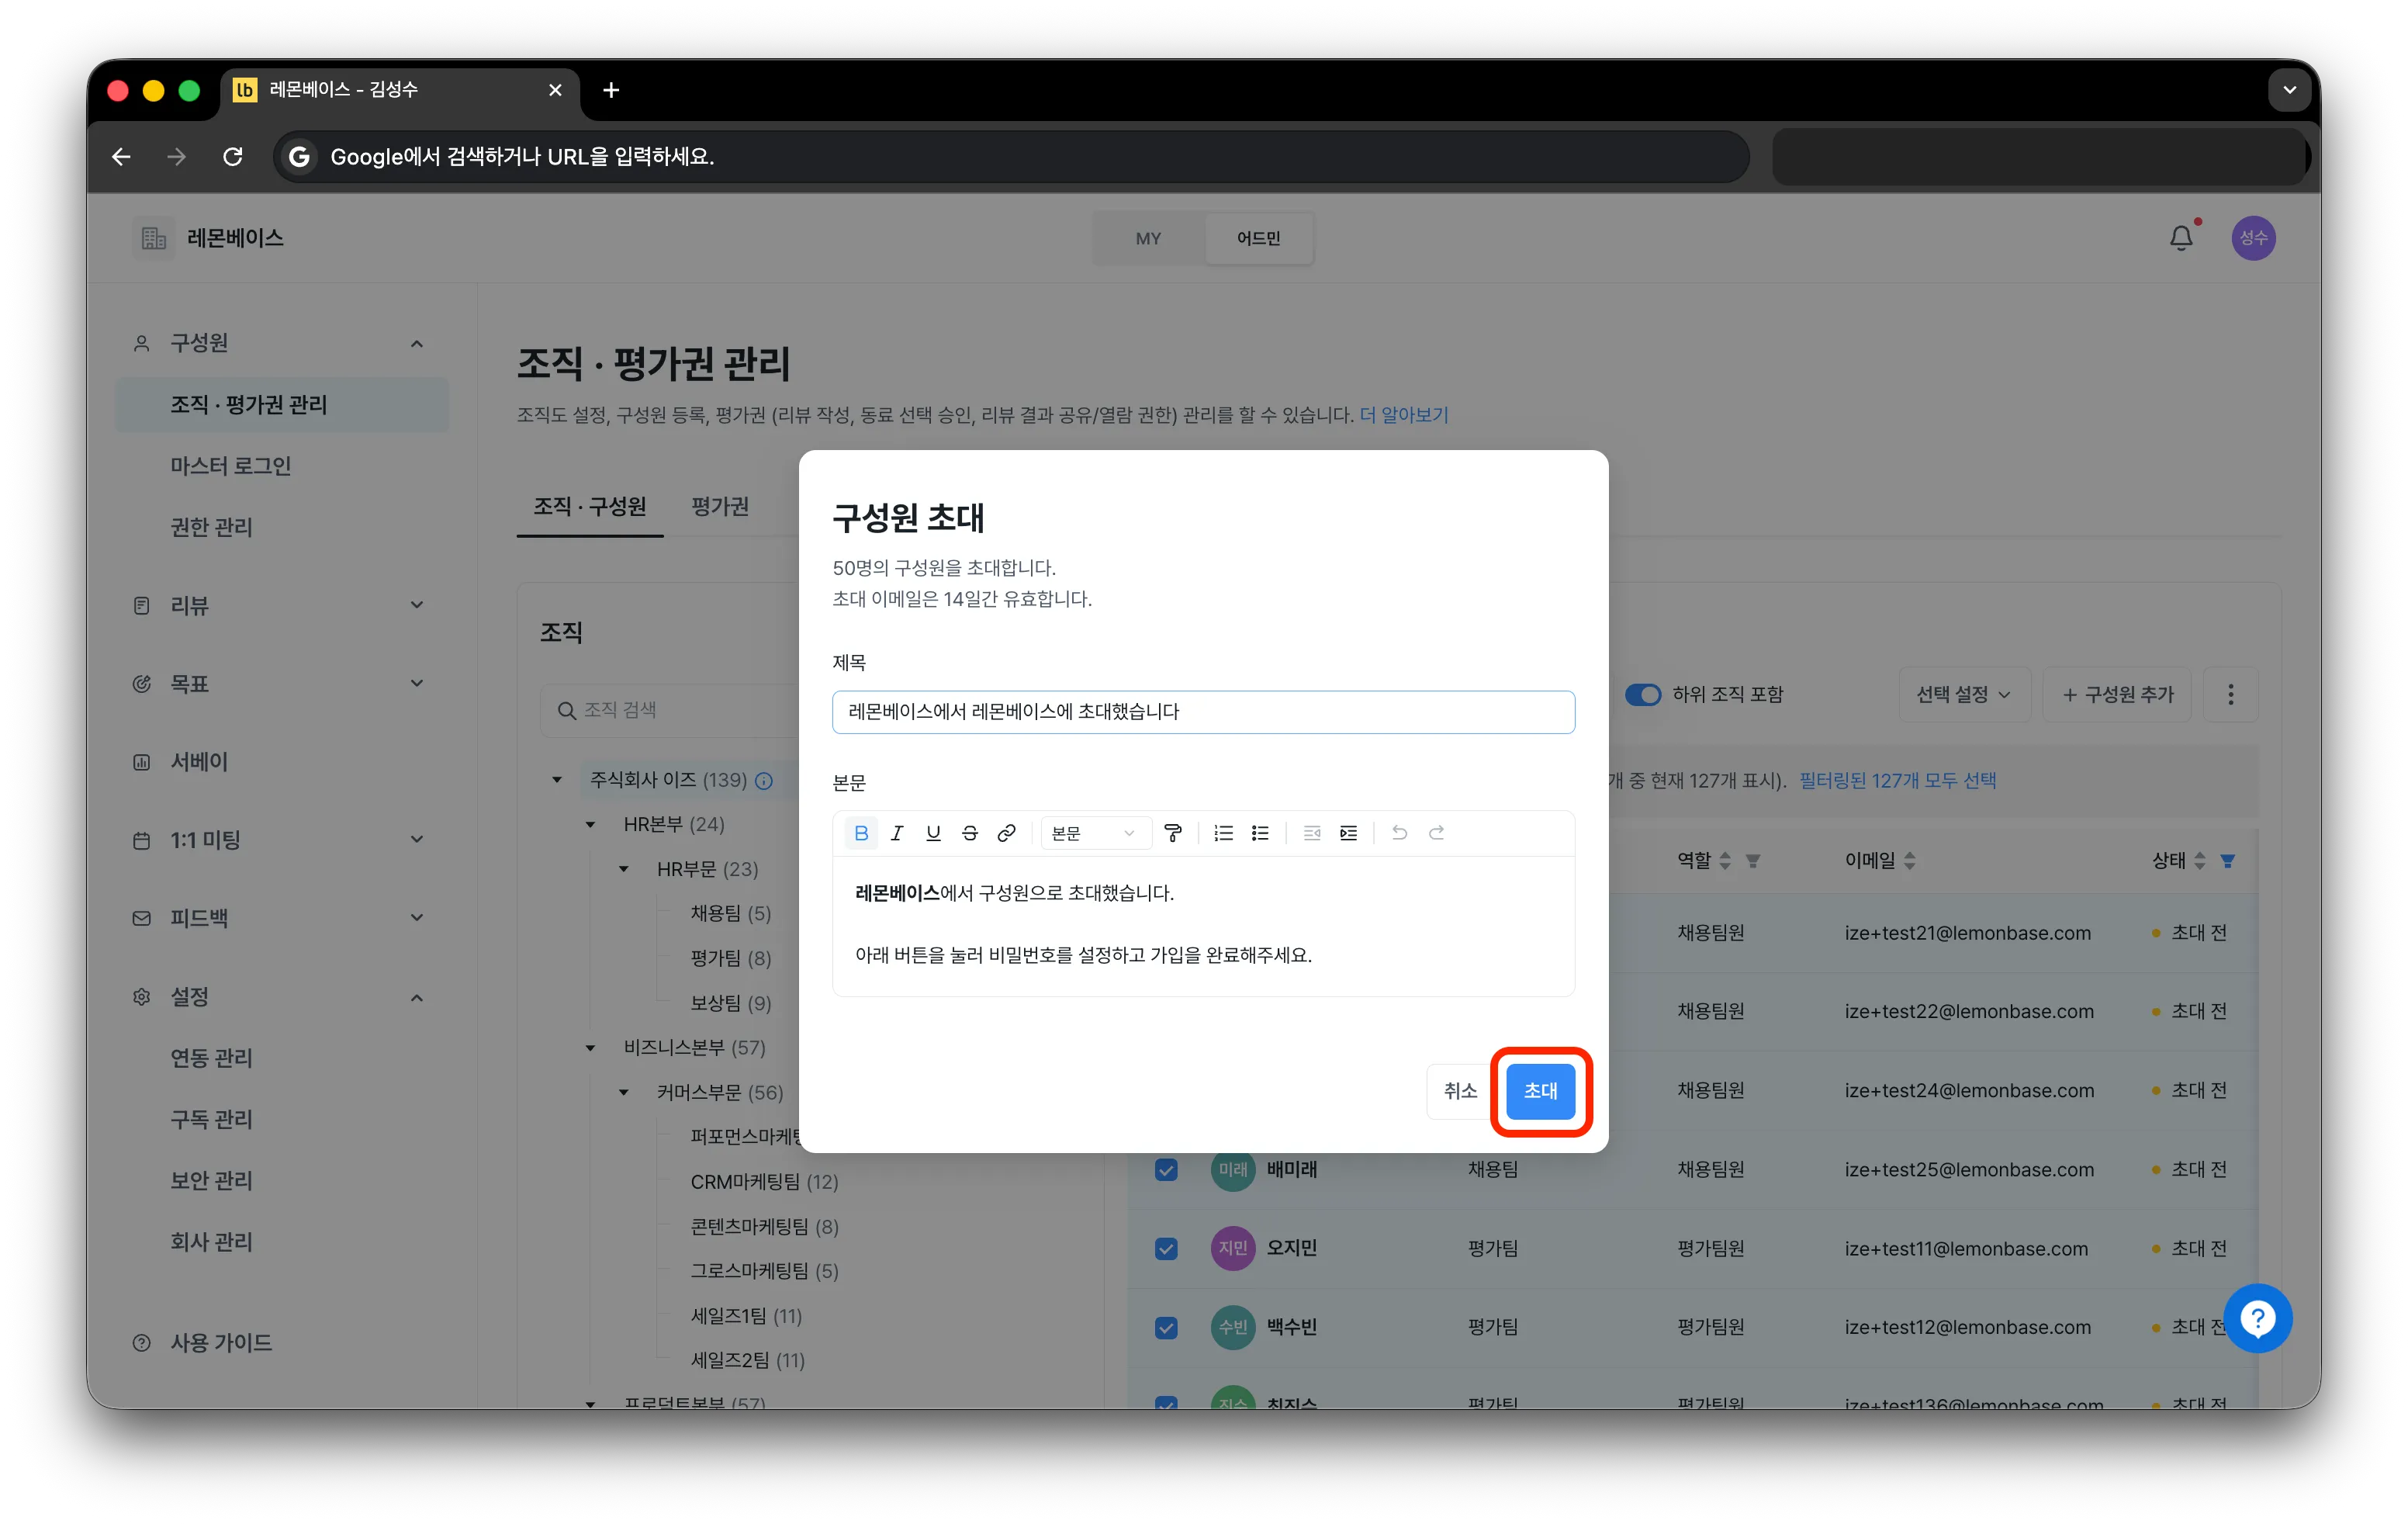Click 필터링된 127개 모두 선택 link
Screen dimensions: 2408x1524
tap(1898, 780)
